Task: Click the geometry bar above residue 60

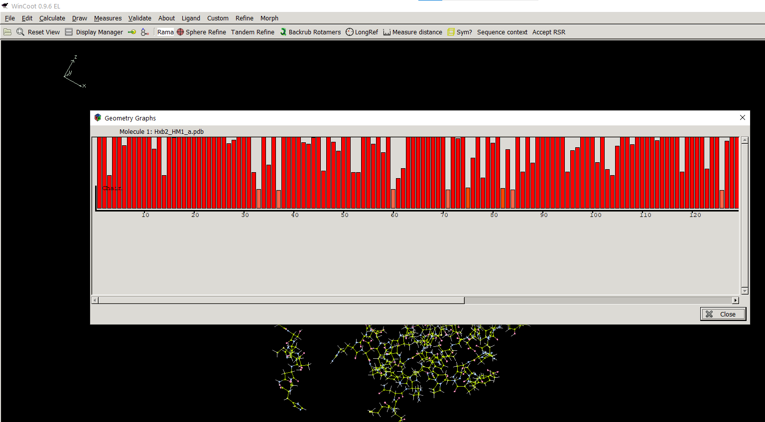Action: coord(393,199)
